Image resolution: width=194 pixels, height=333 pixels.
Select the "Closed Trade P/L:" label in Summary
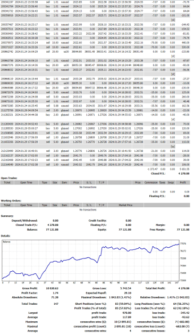point(27,225)
